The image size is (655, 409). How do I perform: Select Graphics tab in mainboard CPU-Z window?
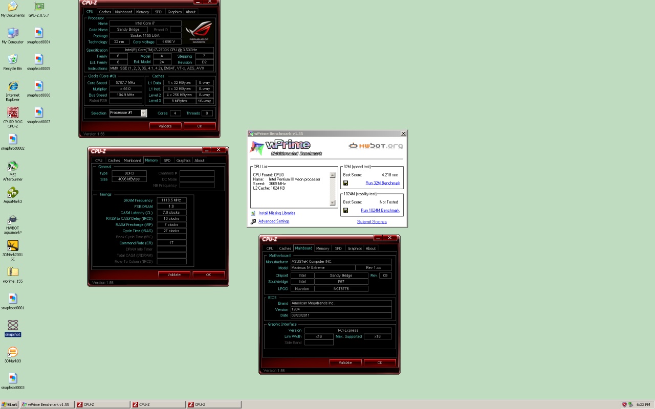354,248
